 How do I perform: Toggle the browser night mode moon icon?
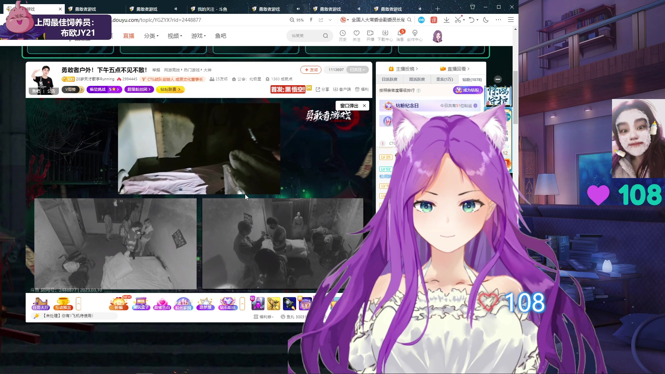coord(486,20)
